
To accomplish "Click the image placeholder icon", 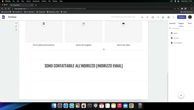I will (x=84, y=24).
